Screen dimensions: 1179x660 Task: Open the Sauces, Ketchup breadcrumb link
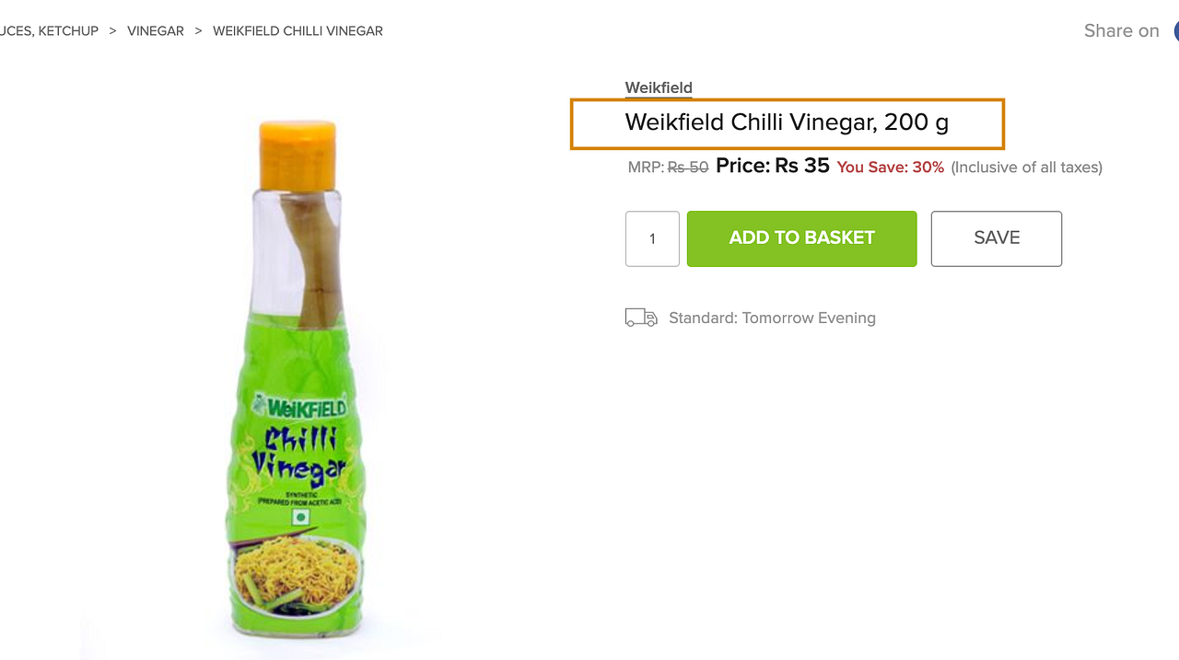coord(49,31)
